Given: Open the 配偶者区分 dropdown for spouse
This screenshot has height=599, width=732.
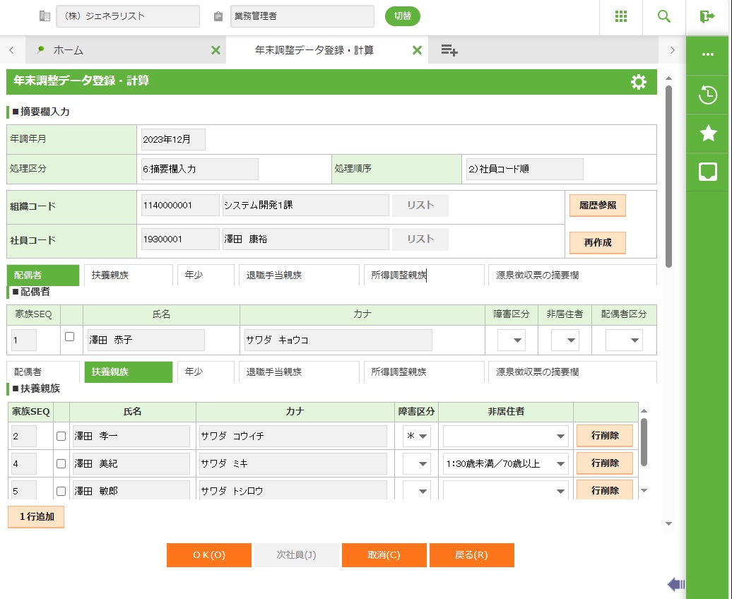Looking at the screenshot, I should (x=624, y=340).
